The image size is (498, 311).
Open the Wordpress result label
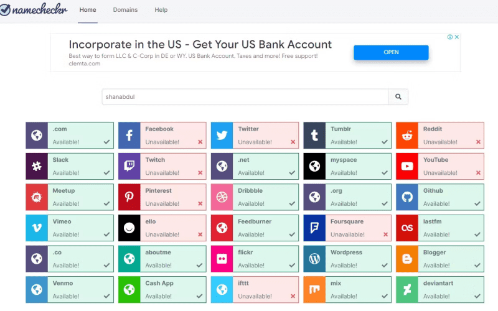346,253
